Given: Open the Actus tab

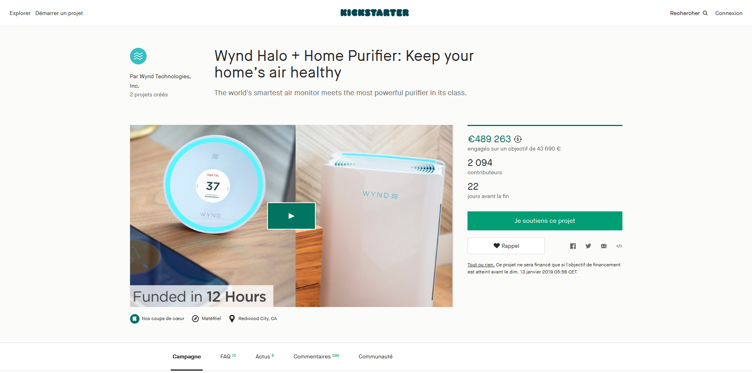Looking at the screenshot, I should (x=264, y=356).
